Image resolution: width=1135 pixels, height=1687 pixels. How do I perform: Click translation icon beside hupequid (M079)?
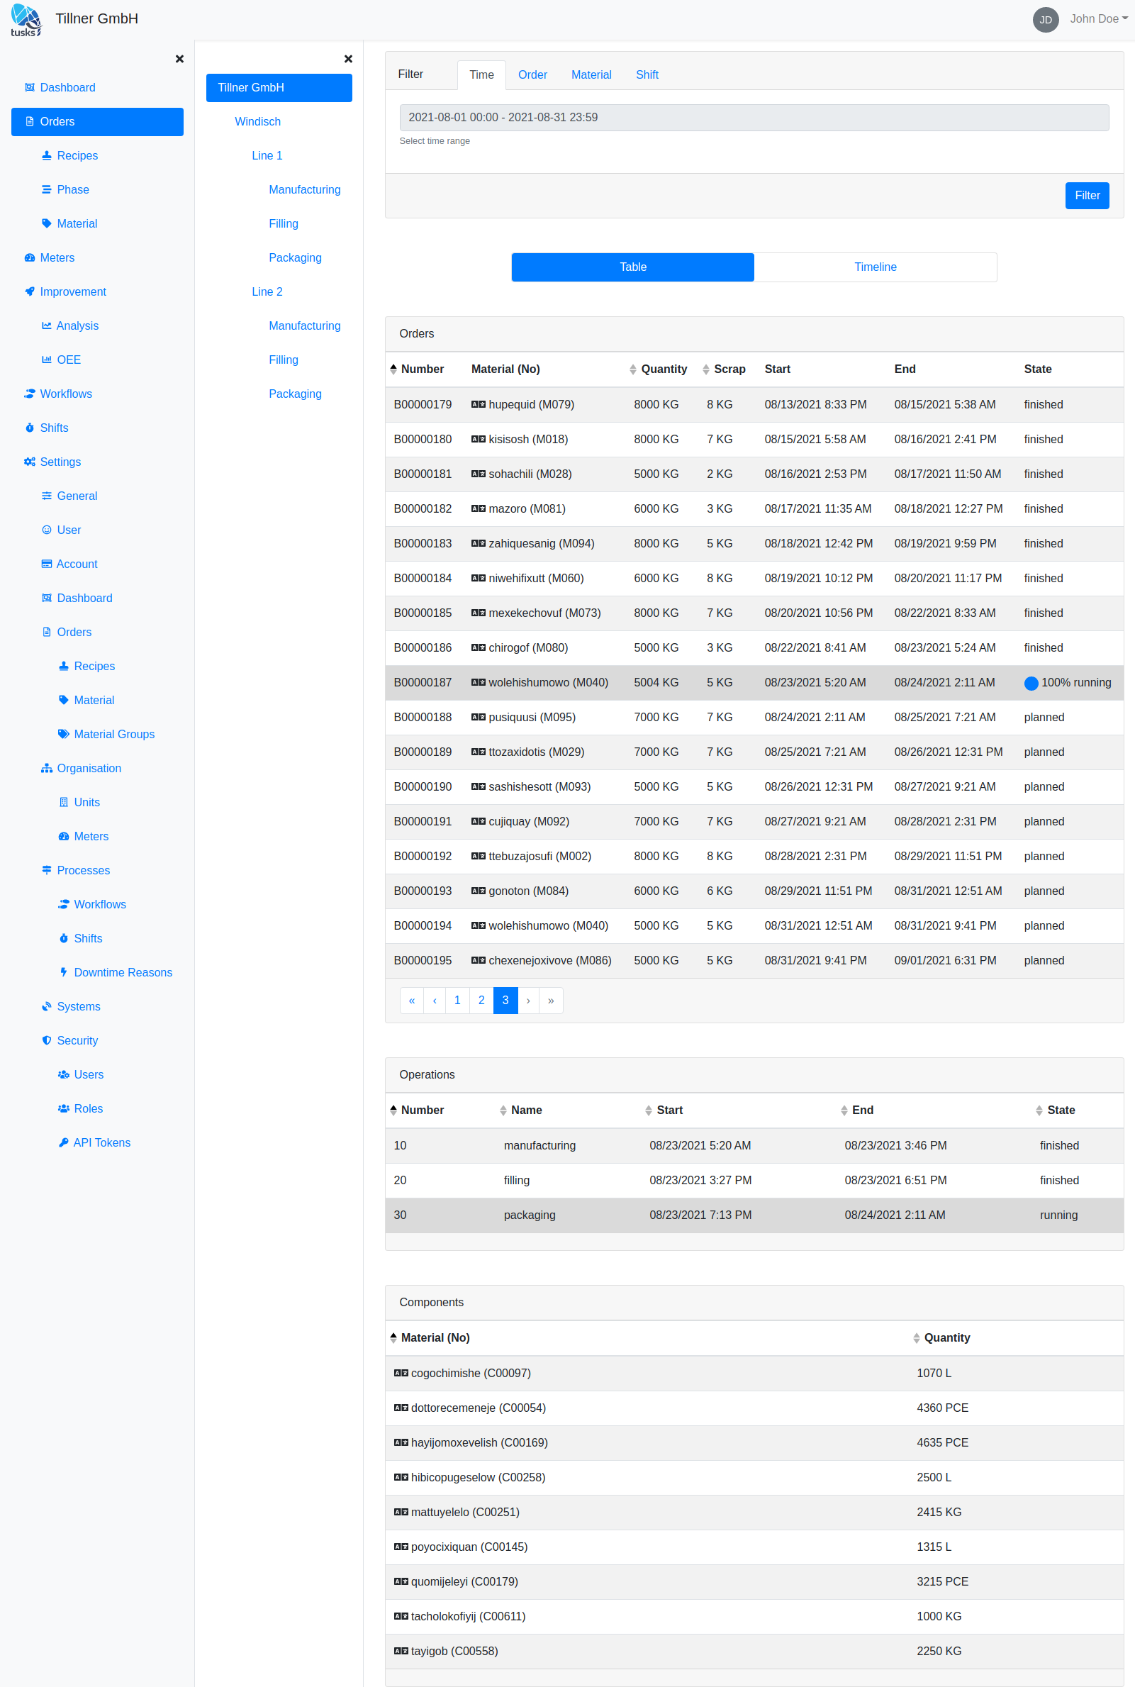tap(478, 405)
